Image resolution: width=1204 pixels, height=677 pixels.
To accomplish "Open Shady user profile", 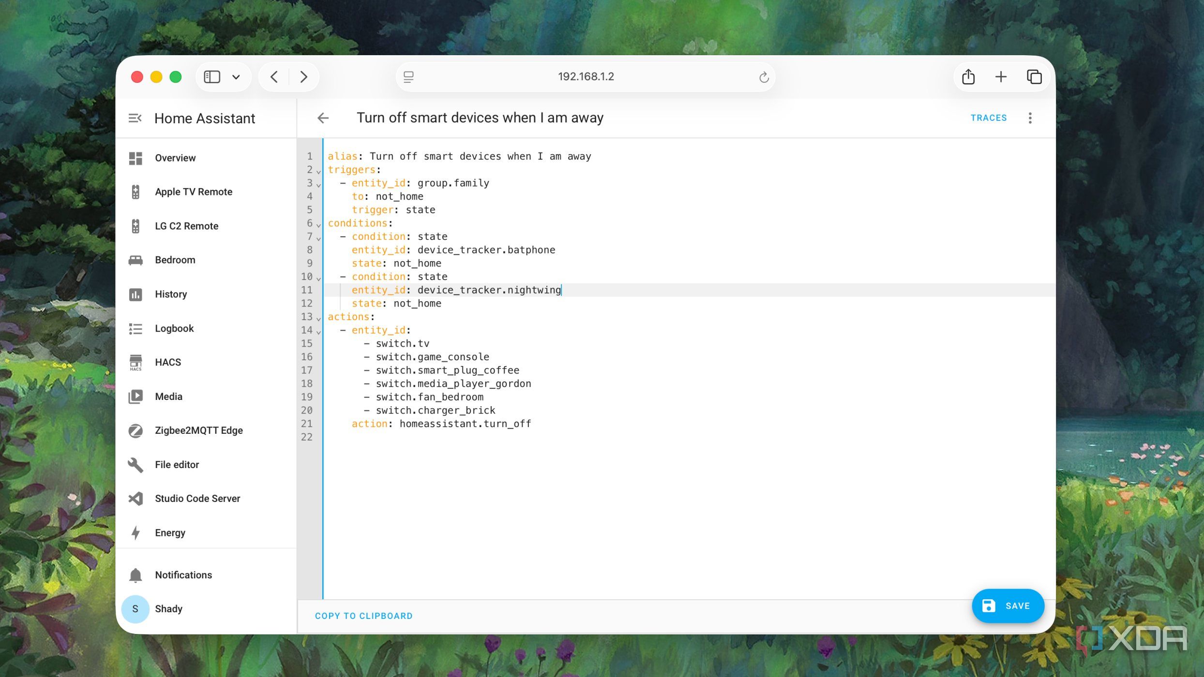I will pos(206,609).
